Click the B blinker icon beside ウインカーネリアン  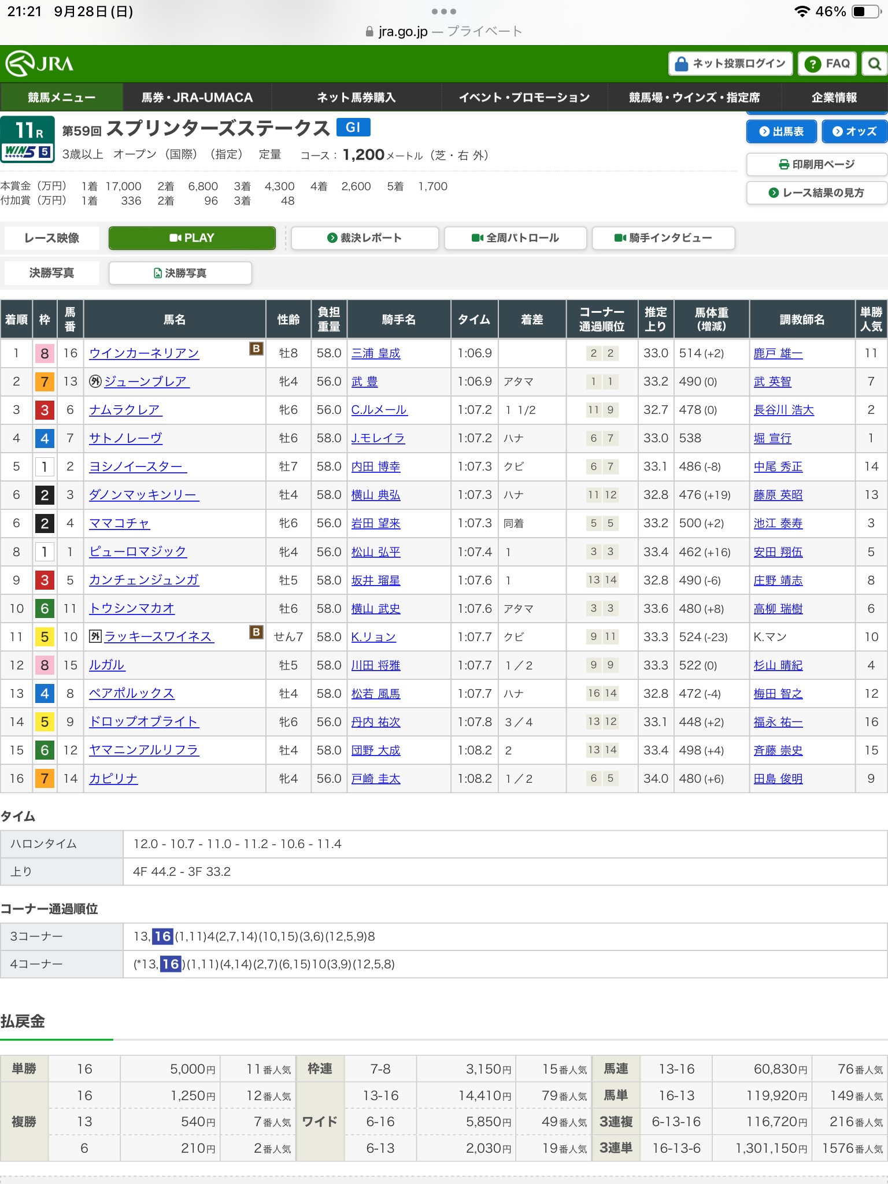coord(256,349)
